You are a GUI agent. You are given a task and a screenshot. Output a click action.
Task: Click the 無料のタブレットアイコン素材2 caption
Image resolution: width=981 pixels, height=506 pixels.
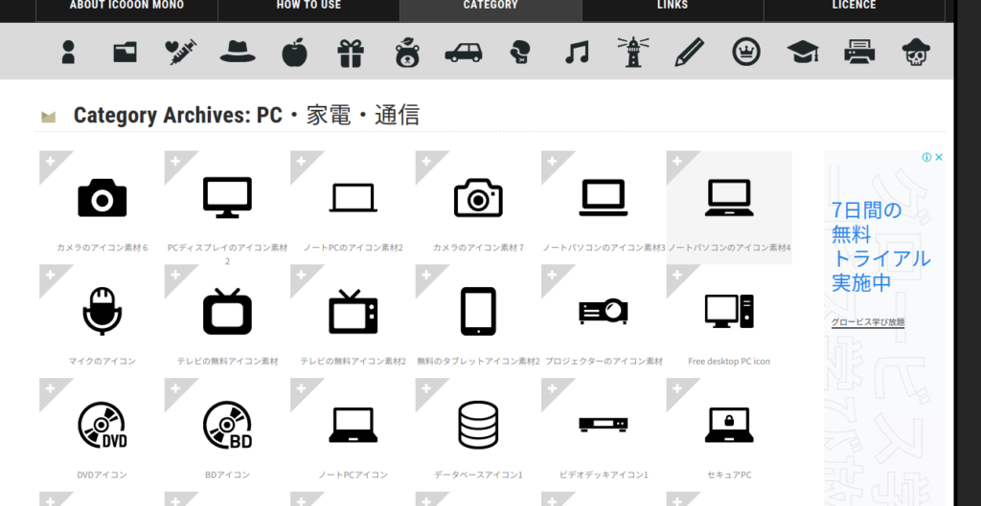[479, 361]
